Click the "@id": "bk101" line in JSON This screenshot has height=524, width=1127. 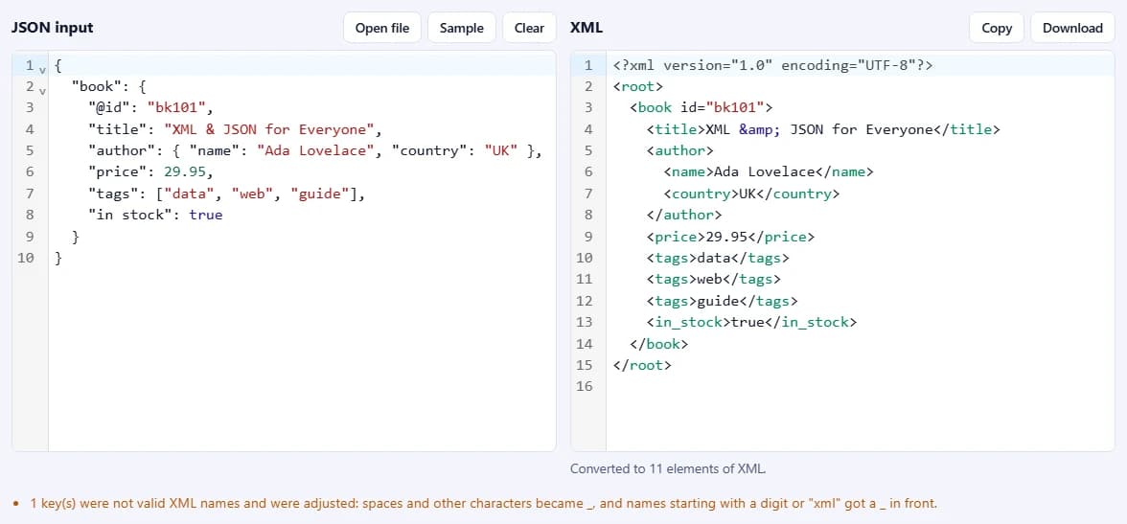(x=151, y=108)
